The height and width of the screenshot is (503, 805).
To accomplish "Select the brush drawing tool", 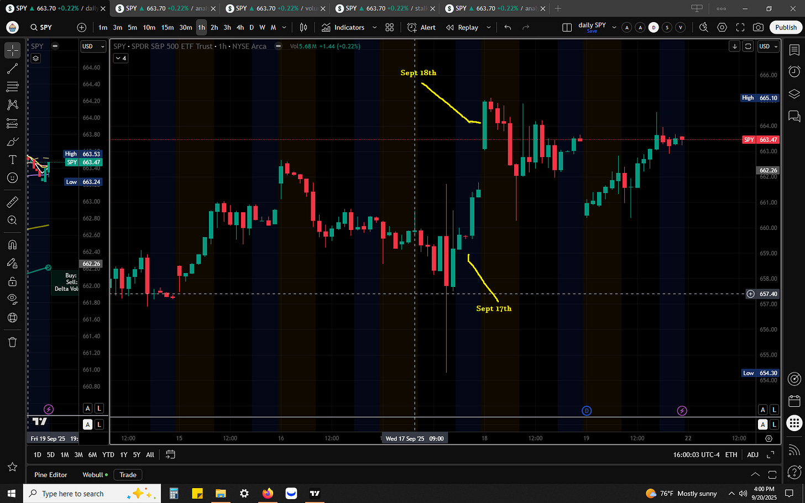I will pyautogui.click(x=12, y=142).
